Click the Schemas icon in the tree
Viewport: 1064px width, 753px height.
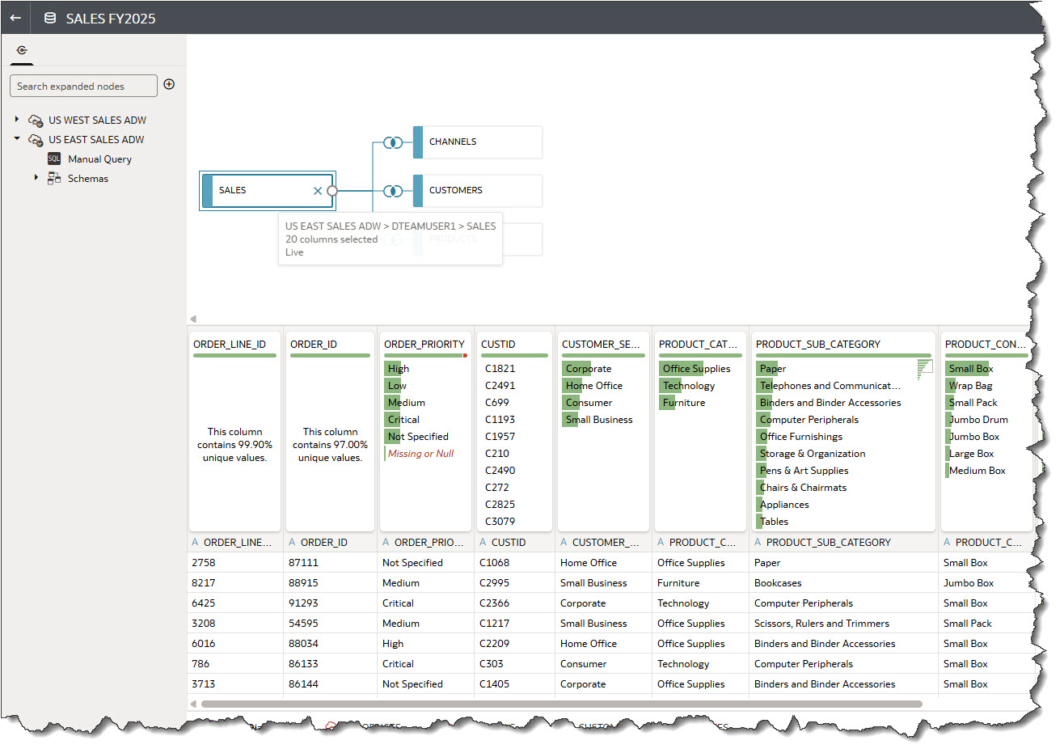[x=54, y=178]
